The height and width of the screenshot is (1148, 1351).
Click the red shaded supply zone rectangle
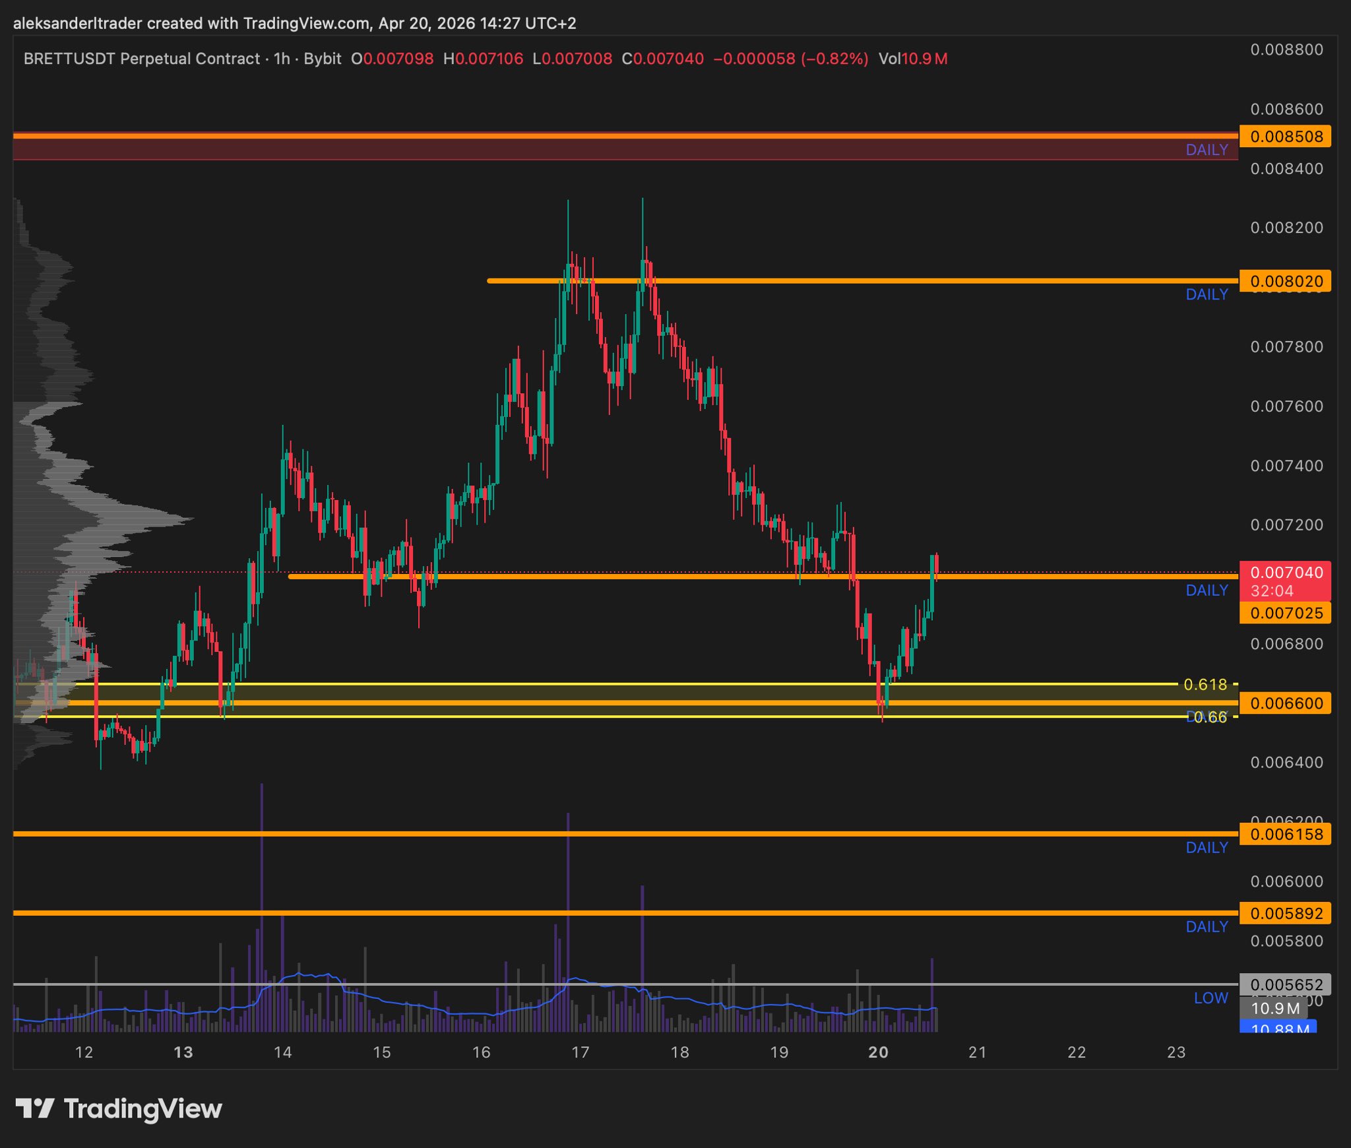[x=594, y=150]
